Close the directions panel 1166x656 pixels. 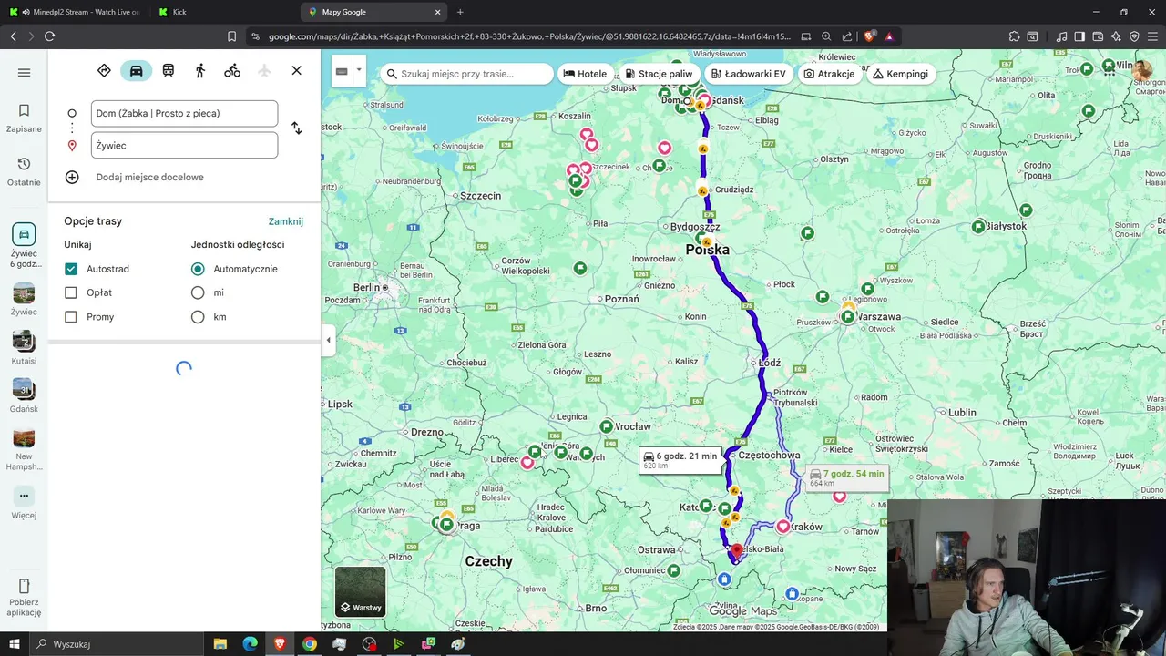(296, 70)
